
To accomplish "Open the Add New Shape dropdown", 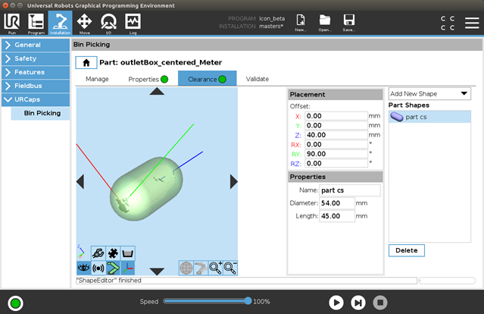I will (x=429, y=93).
